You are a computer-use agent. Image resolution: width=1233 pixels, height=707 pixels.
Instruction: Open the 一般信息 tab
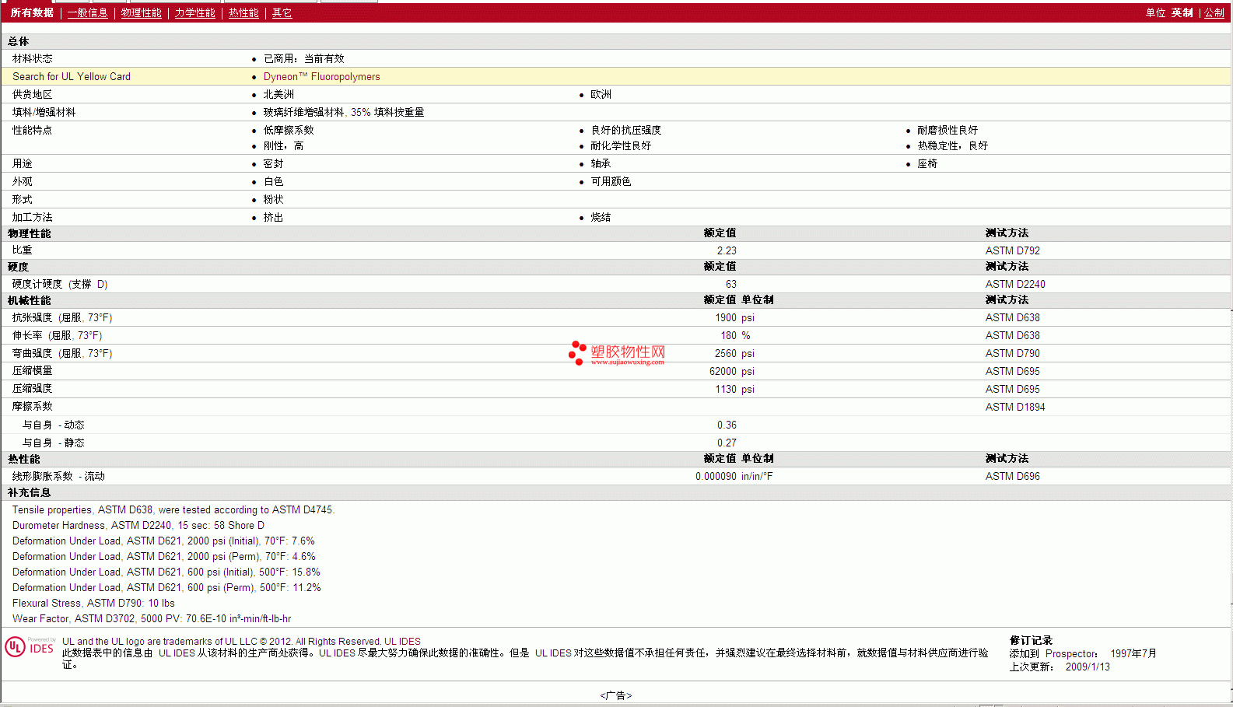88,13
